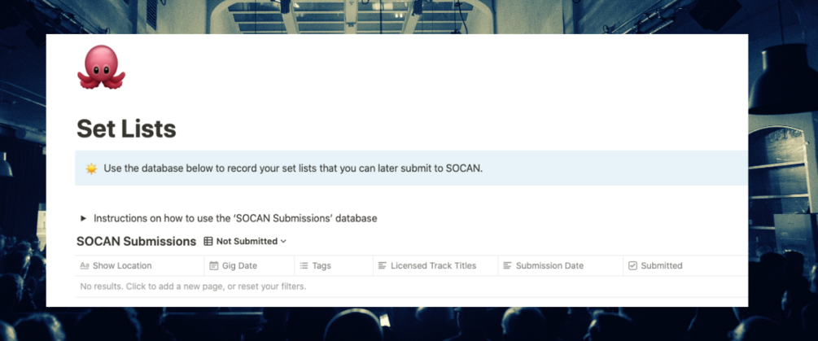818x341 pixels.
Task: Click the sun emoji in the callout
Action: pos(91,168)
